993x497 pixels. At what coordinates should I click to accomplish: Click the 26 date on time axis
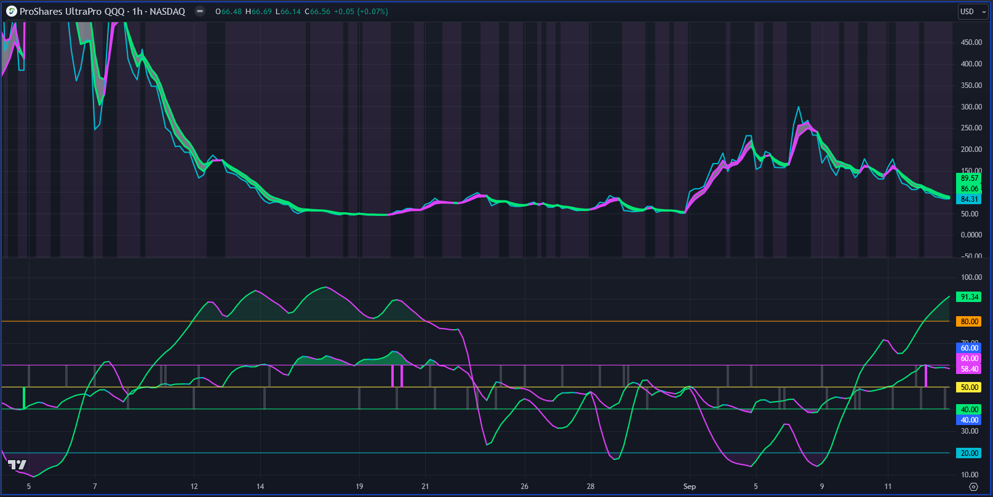tap(524, 487)
